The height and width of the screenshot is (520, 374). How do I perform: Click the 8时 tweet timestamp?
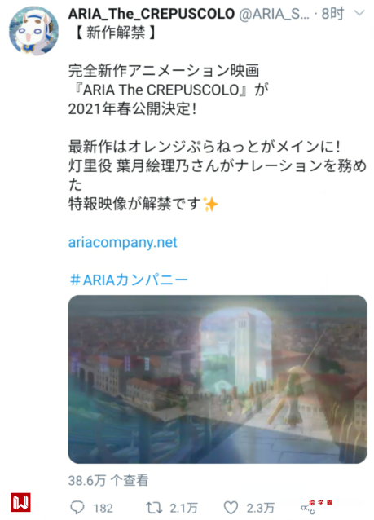(332, 14)
